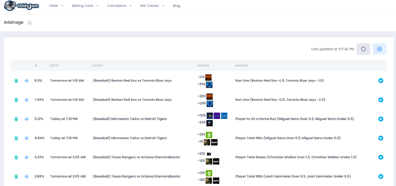Tweet the Christian Walker Total Bases arbitrage

point(381,157)
